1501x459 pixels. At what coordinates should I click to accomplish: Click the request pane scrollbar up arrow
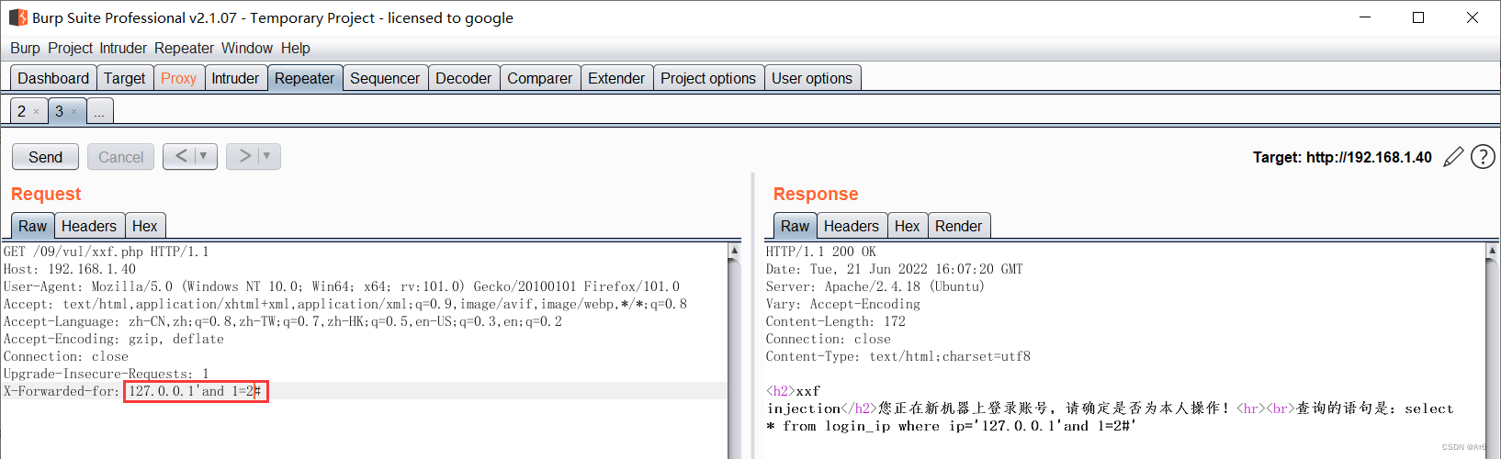click(734, 251)
